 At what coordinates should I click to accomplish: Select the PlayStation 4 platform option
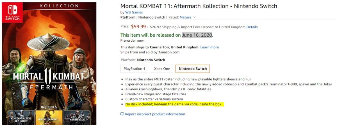(135, 69)
